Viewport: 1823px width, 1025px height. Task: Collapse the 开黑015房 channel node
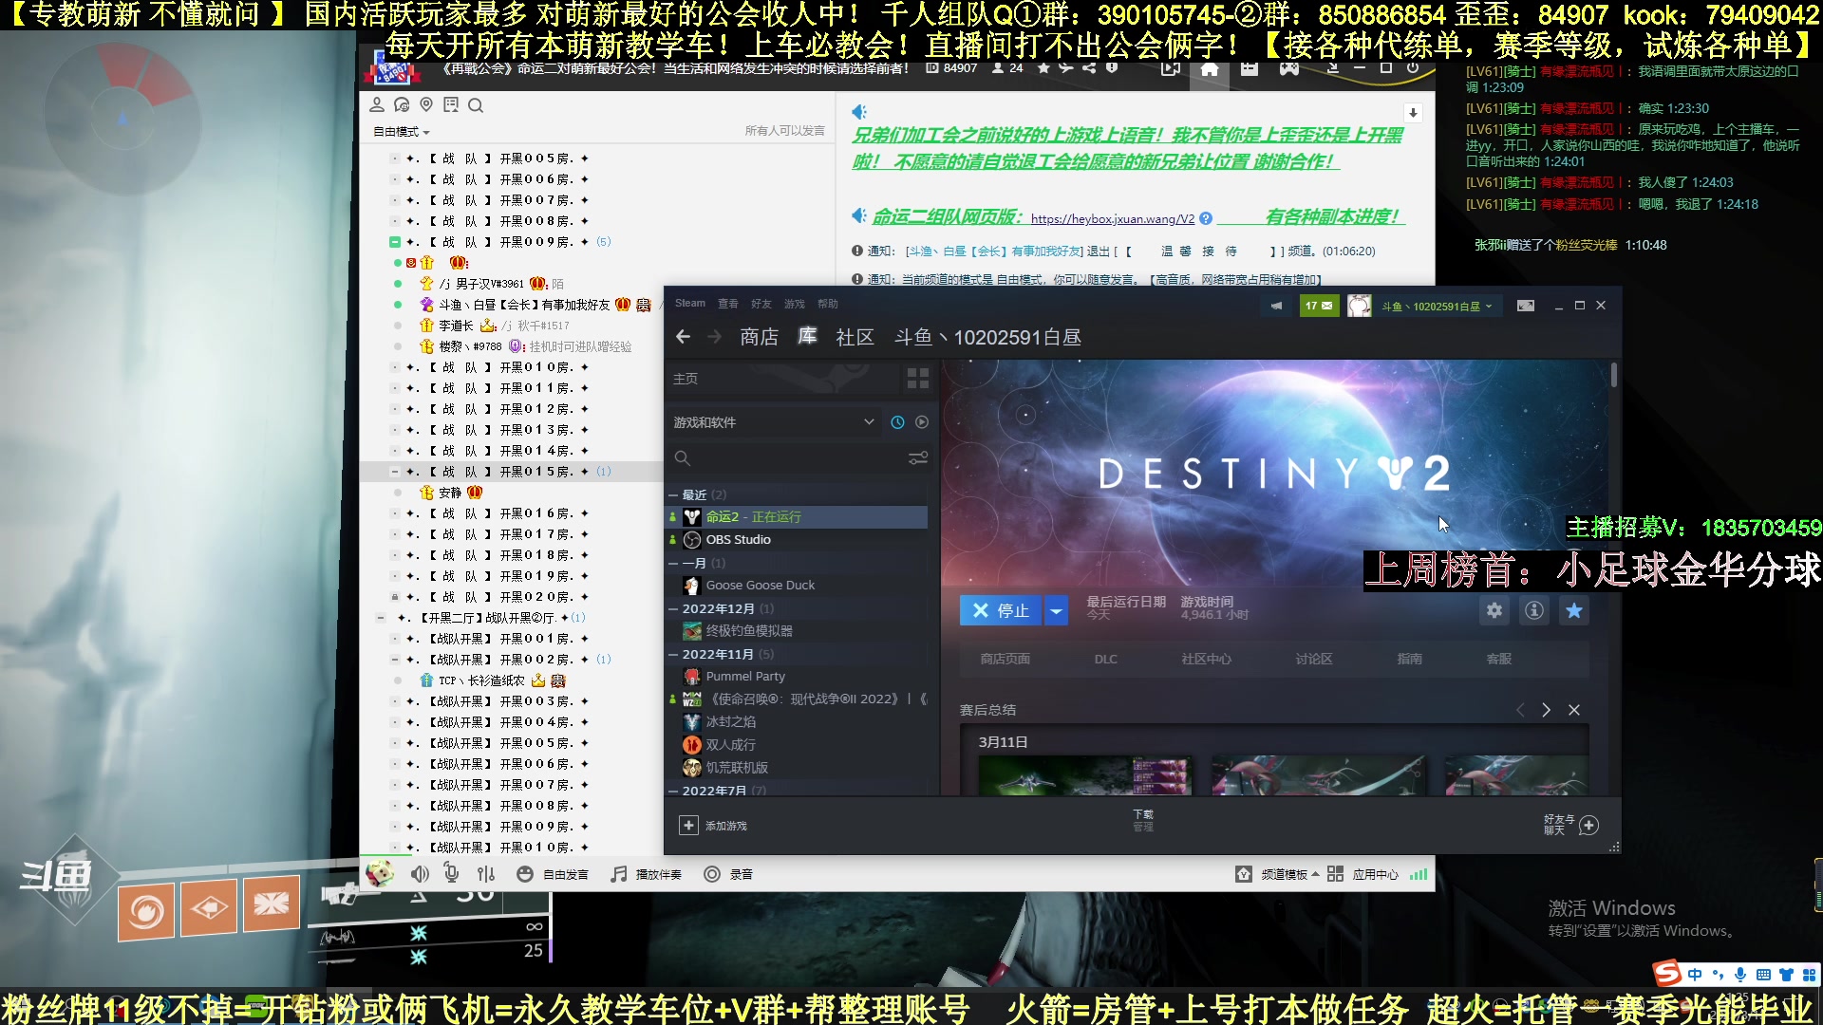(x=395, y=472)
